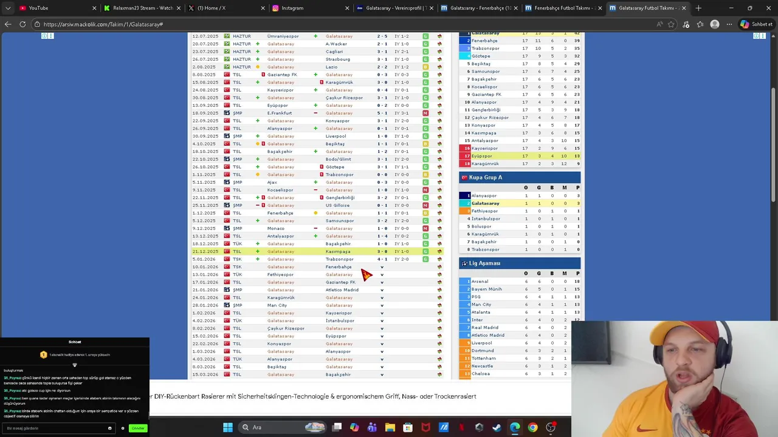Click the ŞMP competition icon on 5.11.2025 Ajax row

[227, 182]
